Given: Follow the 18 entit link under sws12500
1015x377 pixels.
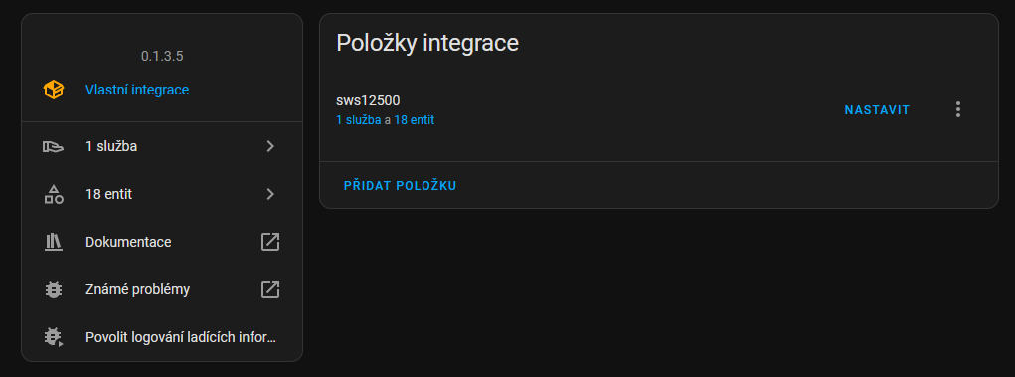Looking at the screenshot, I should click(415, 119).
